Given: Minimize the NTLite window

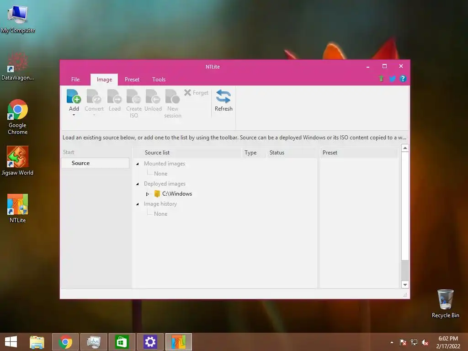Looking at the screenshot, I should (x=368, y=67).
